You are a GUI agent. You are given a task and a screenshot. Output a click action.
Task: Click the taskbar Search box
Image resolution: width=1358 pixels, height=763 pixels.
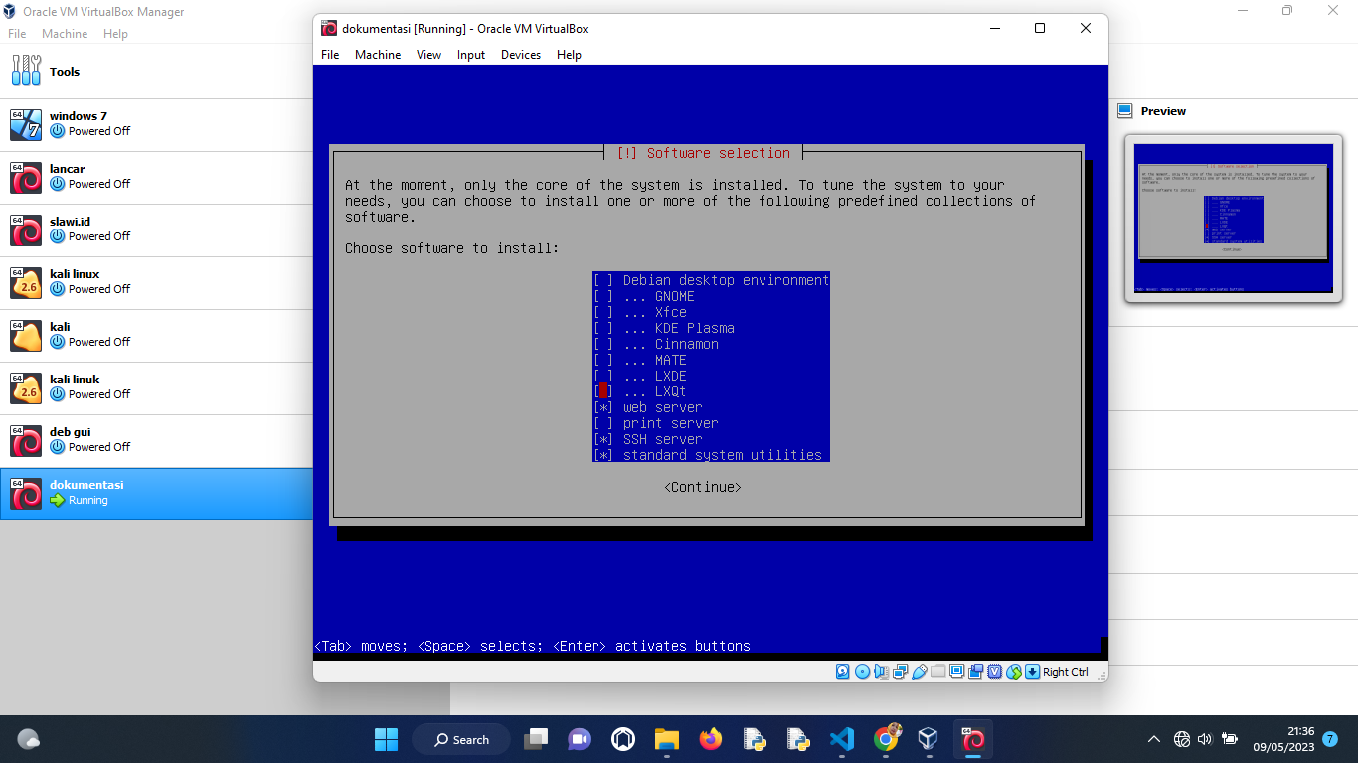[x=462, y=739]
